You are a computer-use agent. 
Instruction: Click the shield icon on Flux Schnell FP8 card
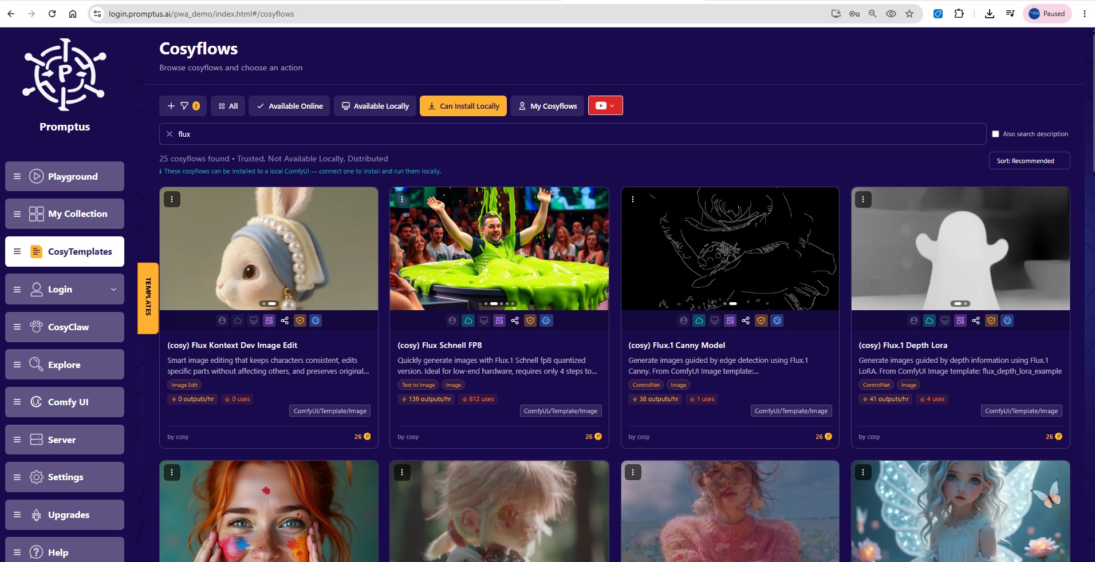click(x=530, y=320)
